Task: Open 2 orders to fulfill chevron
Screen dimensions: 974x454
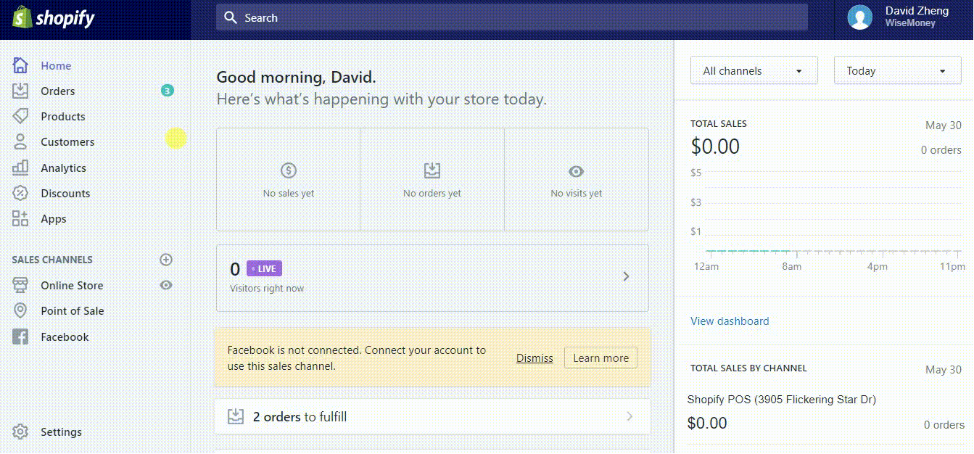Action: pos(630,416)
